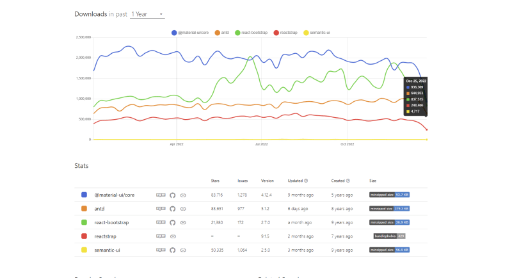Click the Apr 2022 axis label
Image resolution: width=512 pixels, height=278 pixels.
(177, 144)
